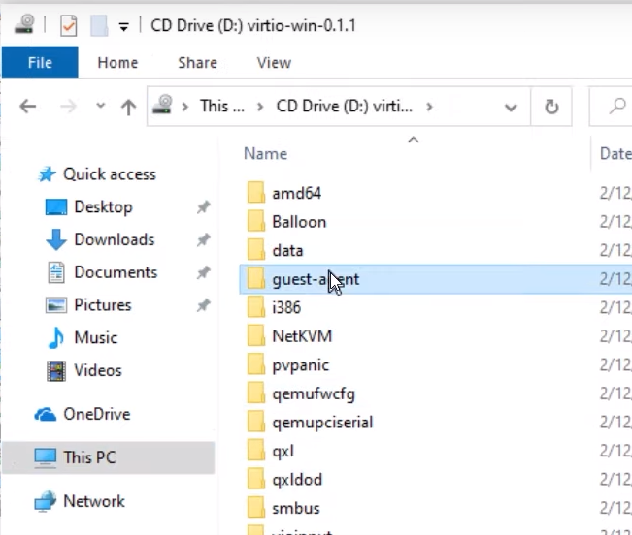Click the 'pvpanic' folder name
632x535 pixels.
coord(300,365)
